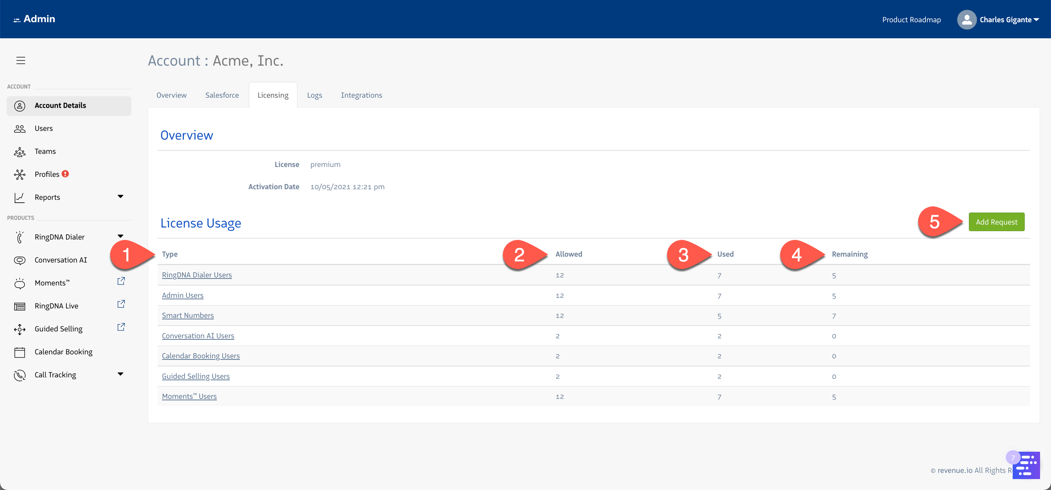Switch to the Integrations tab
This screenshot has height=490, width=1051.
tap(361, 95)
